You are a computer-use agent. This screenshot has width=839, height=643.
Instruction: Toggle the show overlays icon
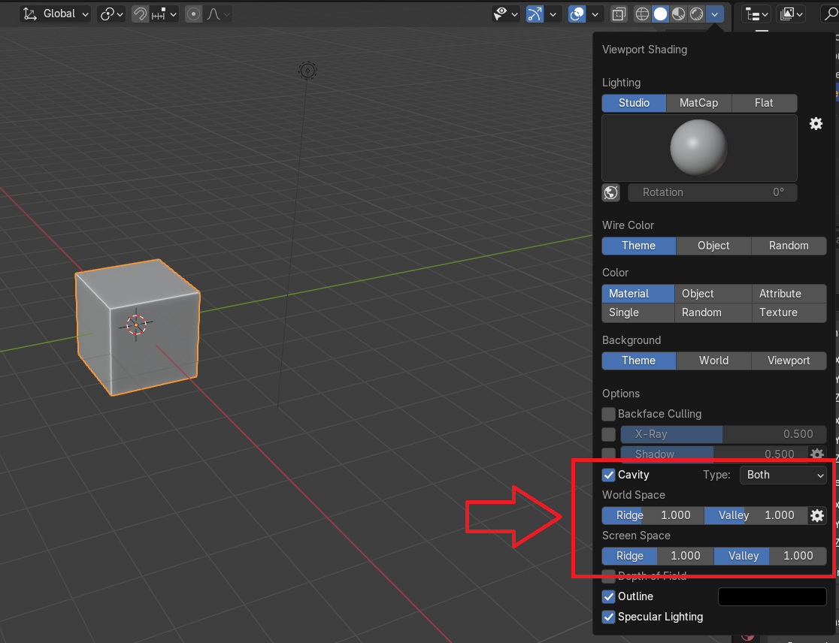pyautogui.click(x=577, y=14)
